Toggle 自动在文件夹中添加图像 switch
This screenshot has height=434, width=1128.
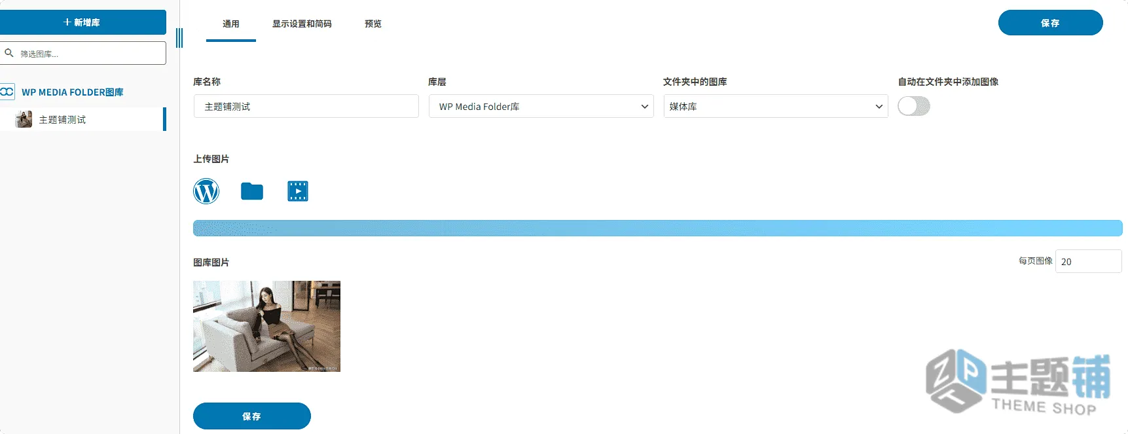click(x=914, y=106)
